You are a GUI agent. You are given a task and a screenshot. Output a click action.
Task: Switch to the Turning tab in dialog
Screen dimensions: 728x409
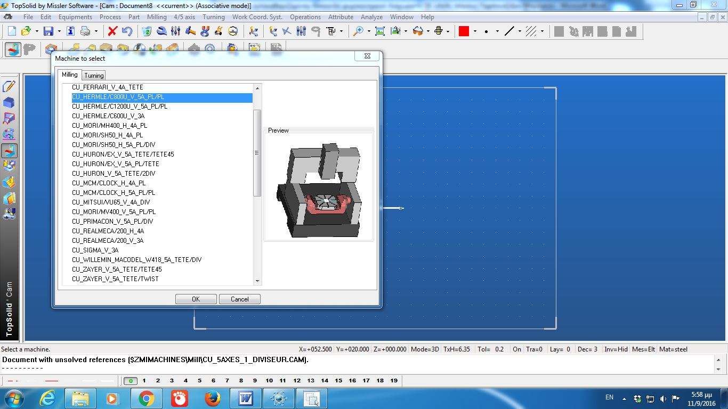[x=94, y=76]
